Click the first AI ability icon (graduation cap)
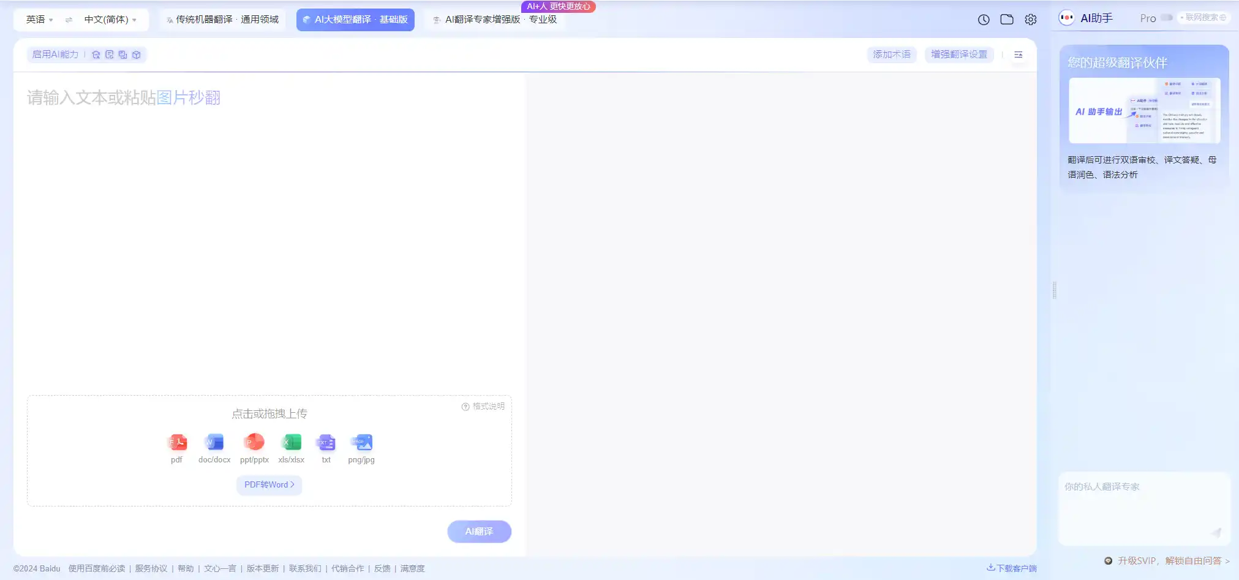1239x580 pixels. point(96,55)
